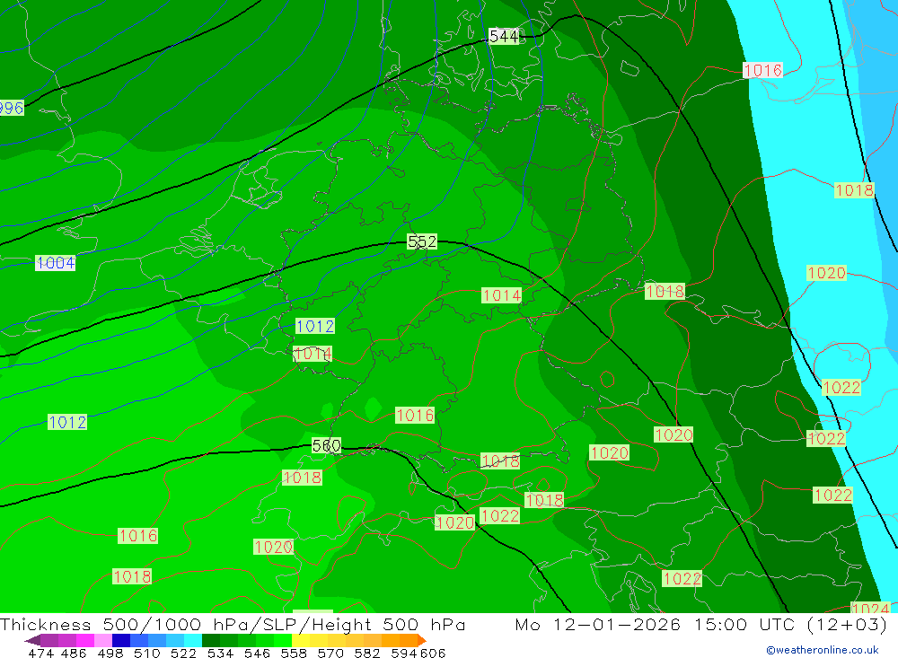Click the darkest green legend swatch above 534
Screen dimensions: 898x658
[x=211, y=640]
